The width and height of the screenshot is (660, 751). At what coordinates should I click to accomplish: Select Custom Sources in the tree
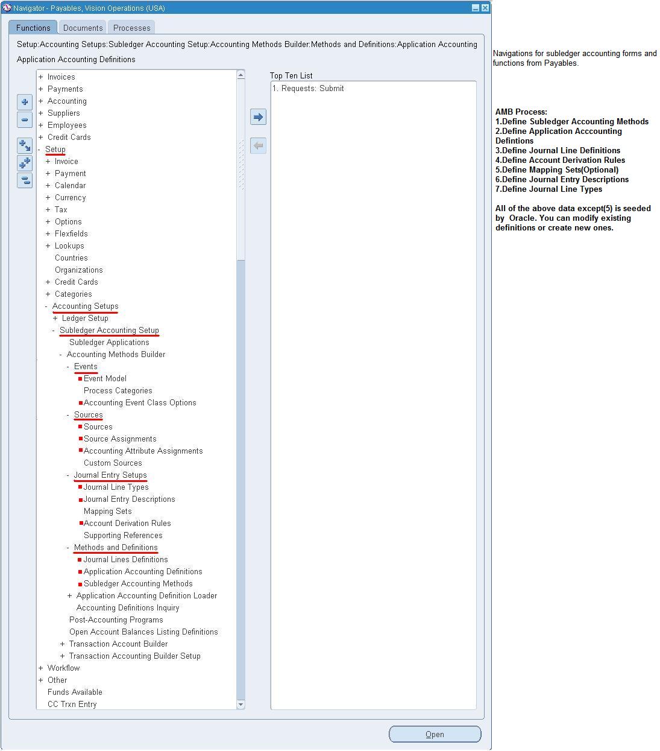(x=113, y=463)
